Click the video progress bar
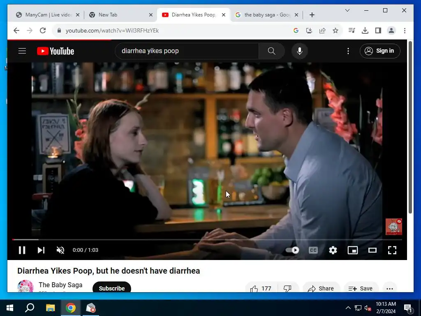421x316 pixels. [x=207, y=239]
